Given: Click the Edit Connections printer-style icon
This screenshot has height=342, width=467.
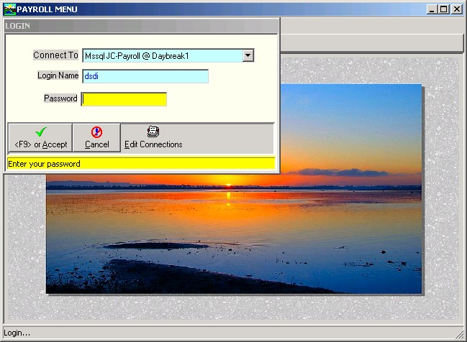Looking at the screenshot, I should click(x=153, y=131).
